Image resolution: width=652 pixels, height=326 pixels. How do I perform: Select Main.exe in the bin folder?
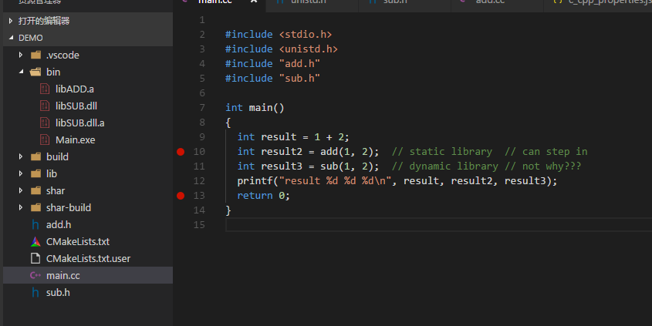76,140
